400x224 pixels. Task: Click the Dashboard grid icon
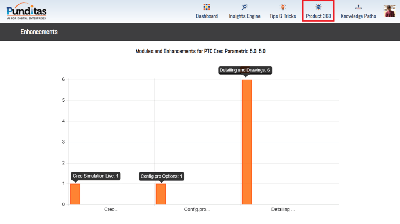click(207, 7)
